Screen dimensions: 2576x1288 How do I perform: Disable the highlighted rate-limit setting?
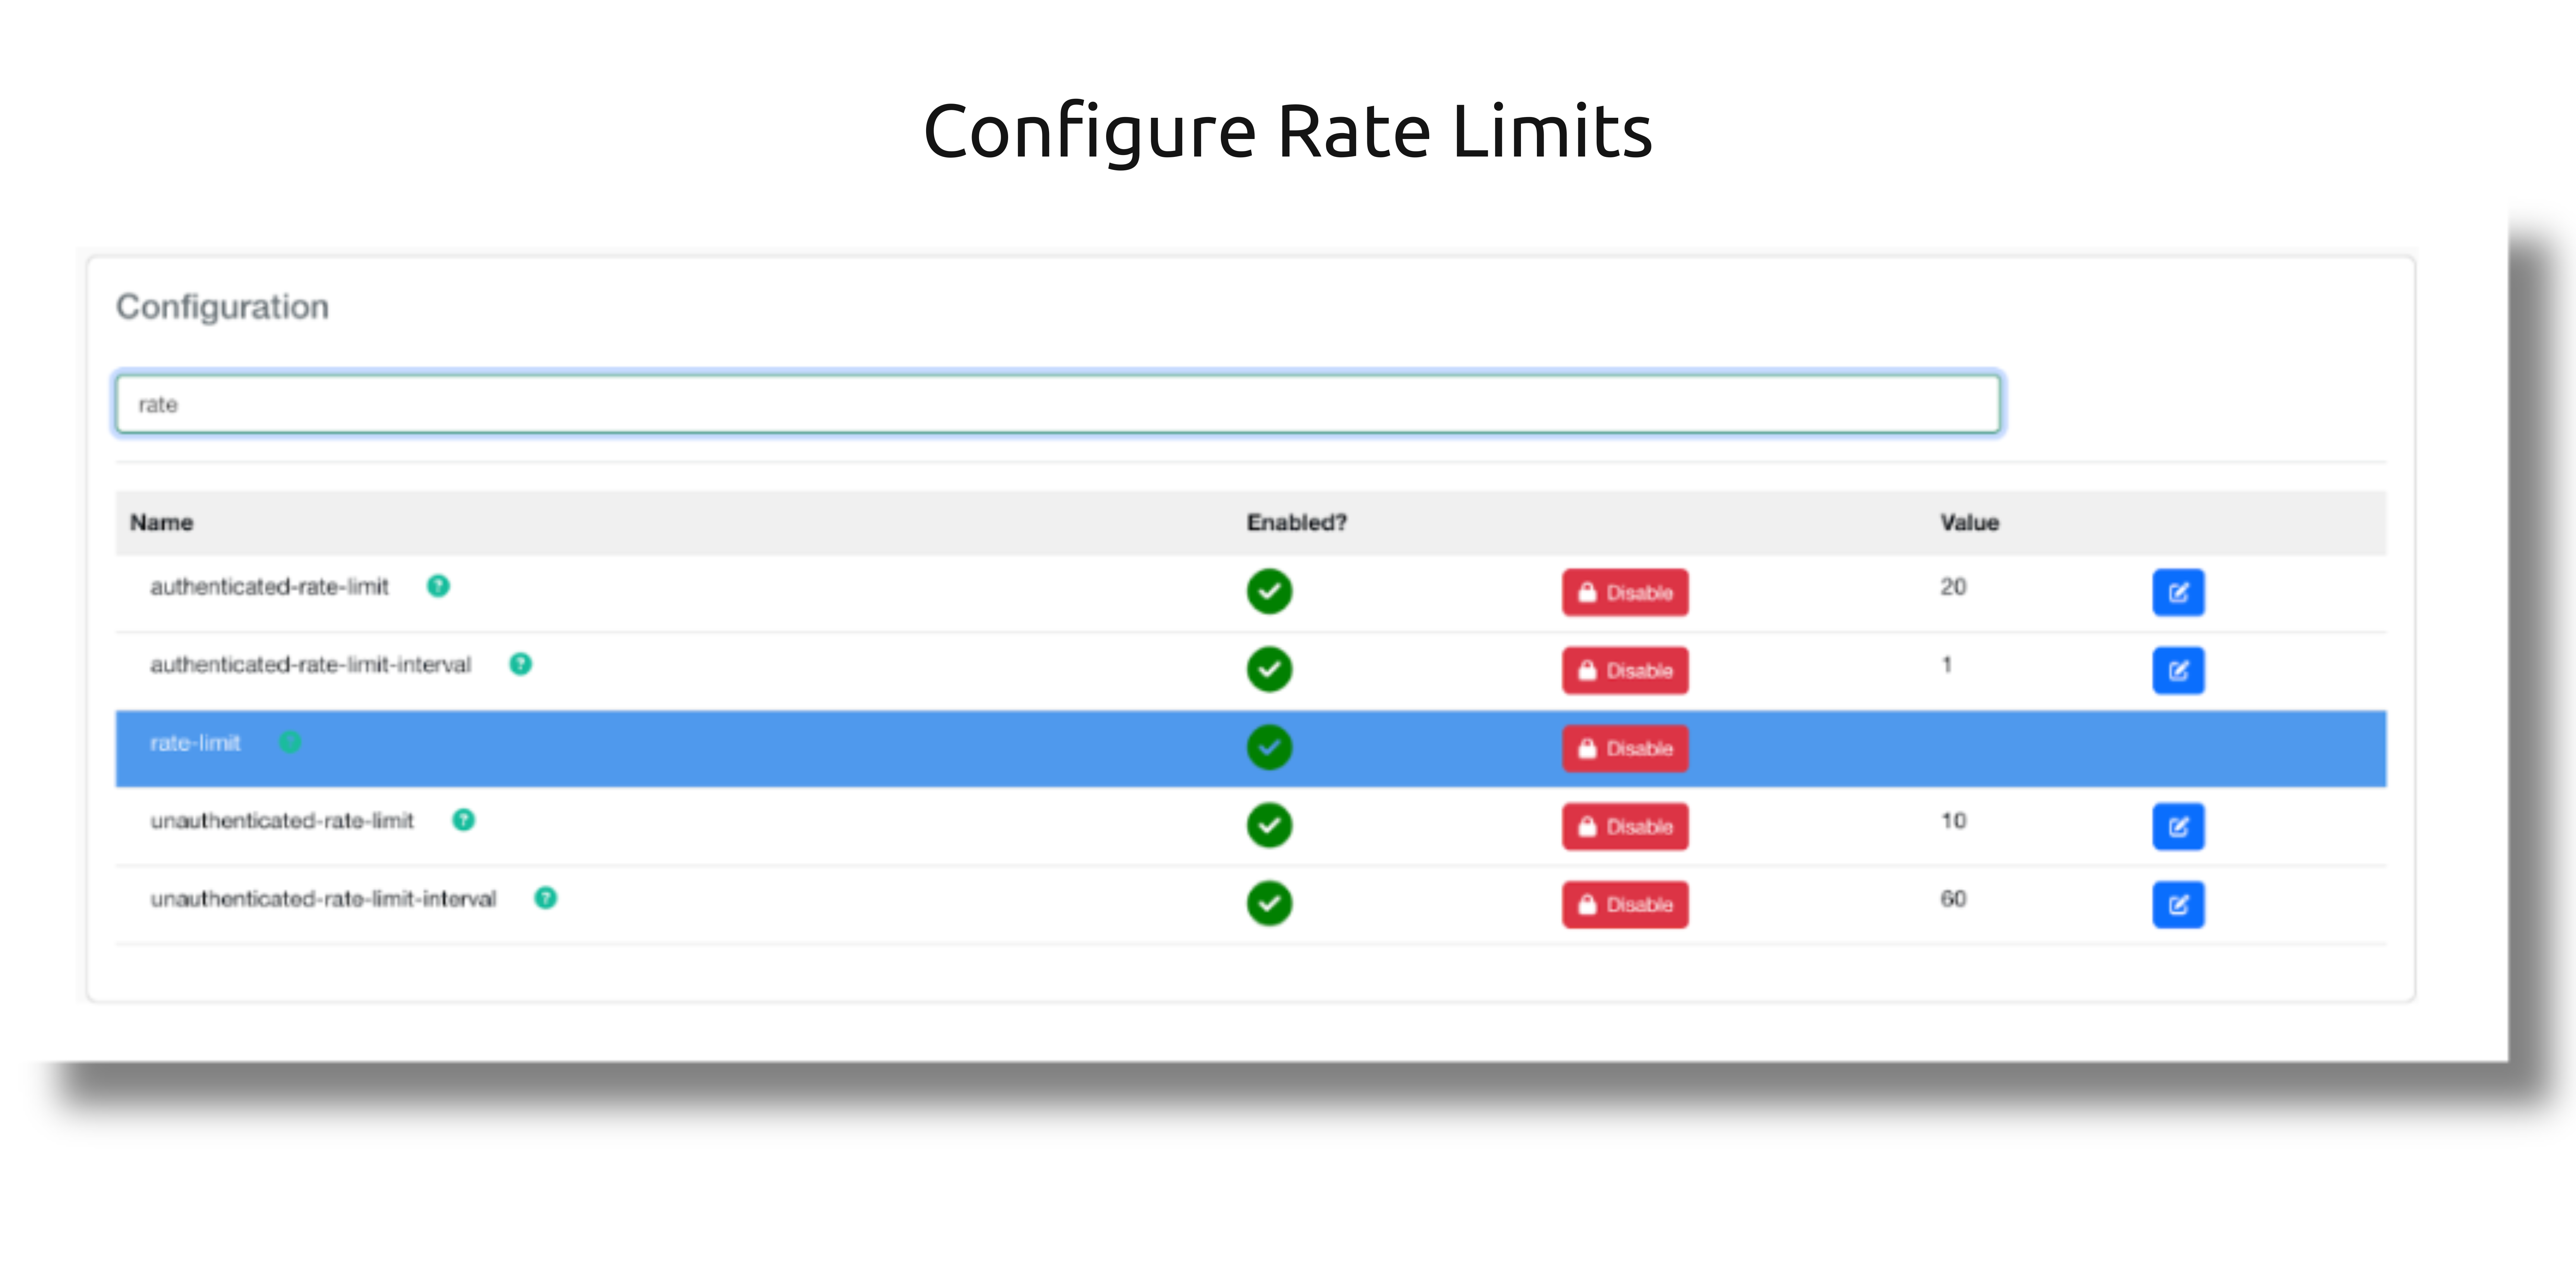(1624, 749)
